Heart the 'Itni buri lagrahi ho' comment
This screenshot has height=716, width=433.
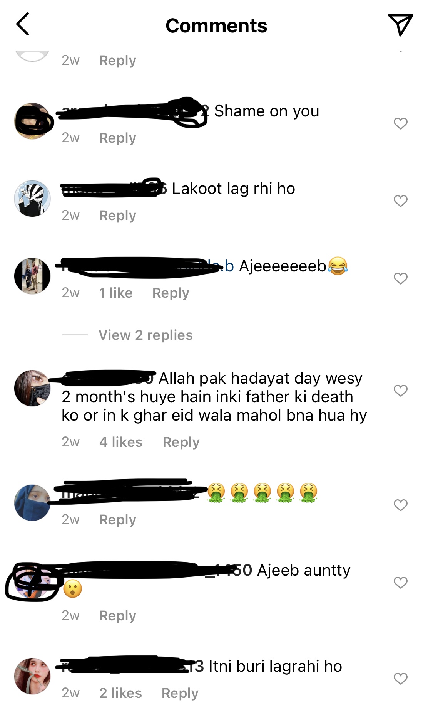[401, 679]
